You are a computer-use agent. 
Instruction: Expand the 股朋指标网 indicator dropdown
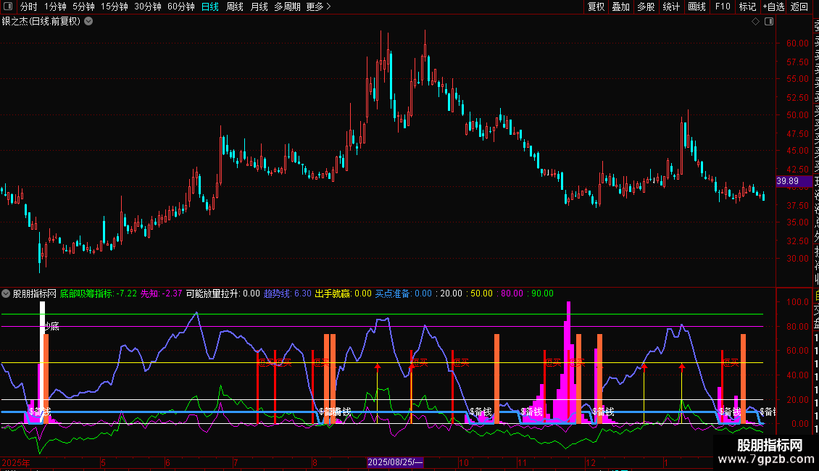point(7,294)
